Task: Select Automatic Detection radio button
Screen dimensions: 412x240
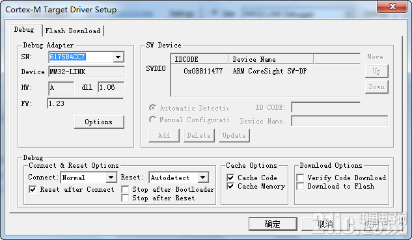Action: pyautogui.click(x=152, y=108)
